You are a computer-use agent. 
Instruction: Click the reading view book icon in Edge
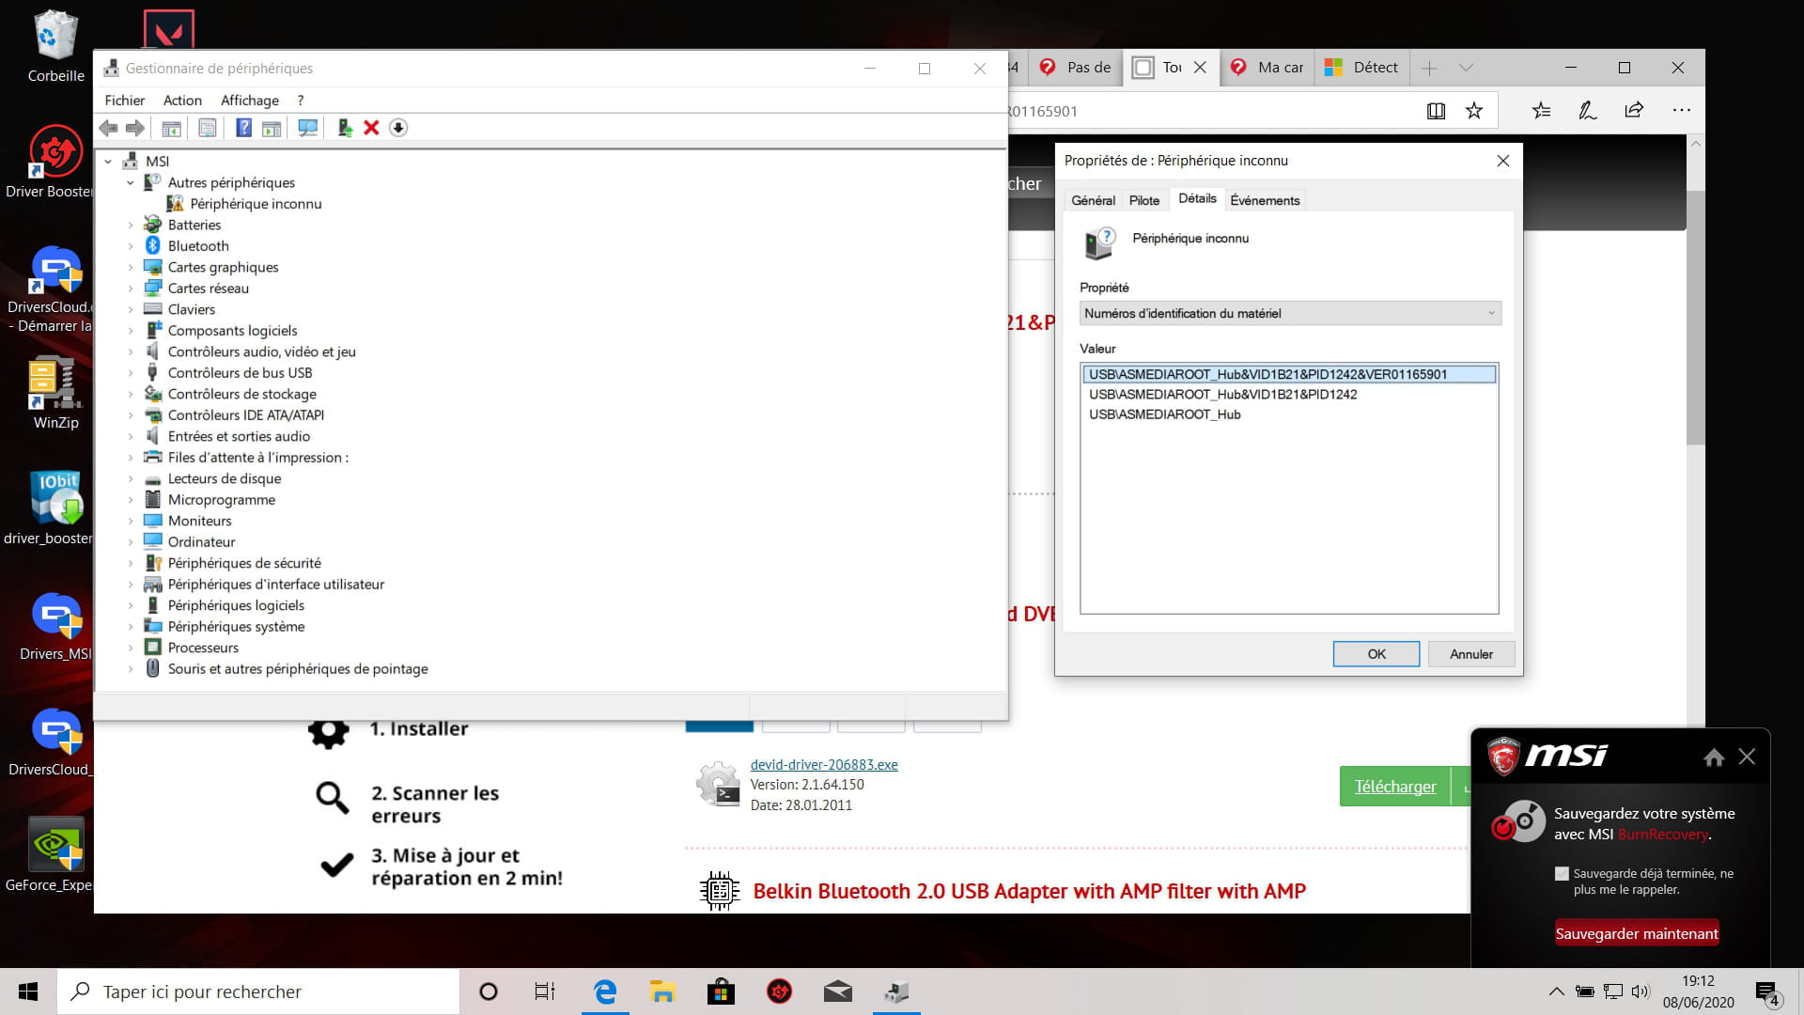(1436, 111)
